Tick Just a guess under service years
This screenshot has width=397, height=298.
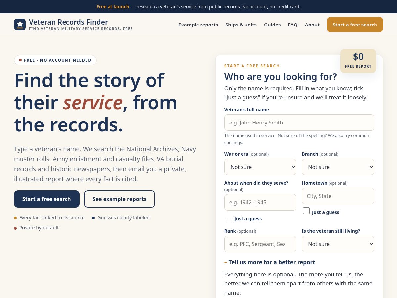tap(229, 217)
